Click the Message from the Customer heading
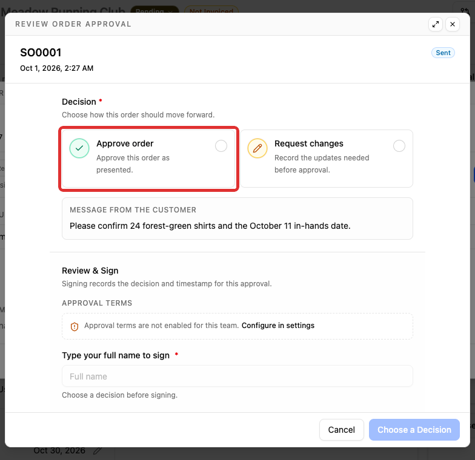Viewport: 475px width, 460px height. (x=133, y=209)
